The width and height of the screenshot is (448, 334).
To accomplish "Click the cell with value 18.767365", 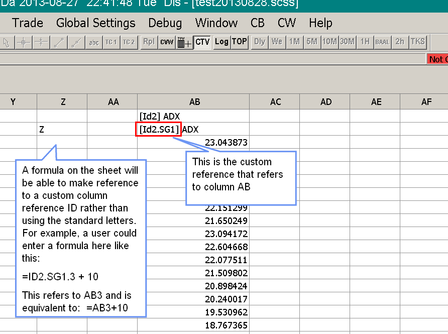I will click(x=193, y=325).
